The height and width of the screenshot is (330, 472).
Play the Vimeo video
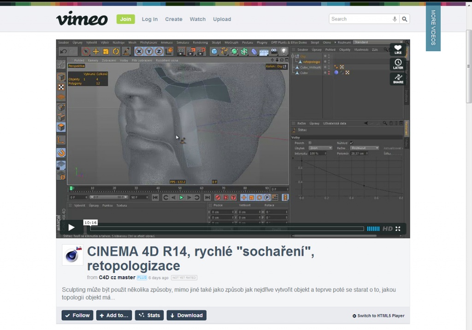71,227
